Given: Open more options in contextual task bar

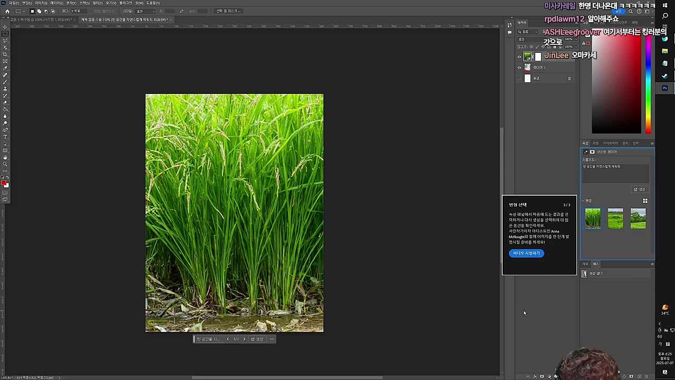Looking at the screenshot, I should (x=272, y=339).
